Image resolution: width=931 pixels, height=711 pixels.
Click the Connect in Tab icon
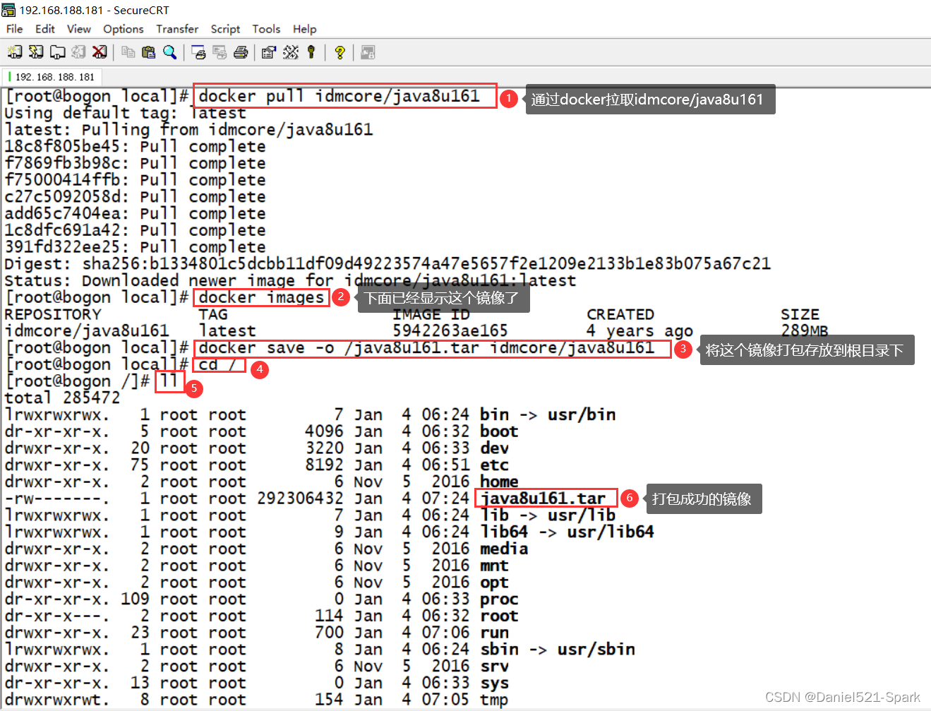pos(57,52)
